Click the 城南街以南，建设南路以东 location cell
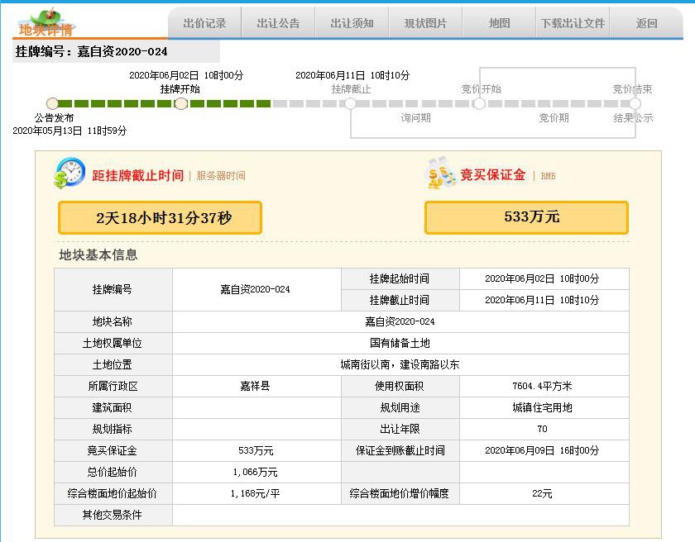Viewport: 695px width, 542px height. (x=400, y=364)
